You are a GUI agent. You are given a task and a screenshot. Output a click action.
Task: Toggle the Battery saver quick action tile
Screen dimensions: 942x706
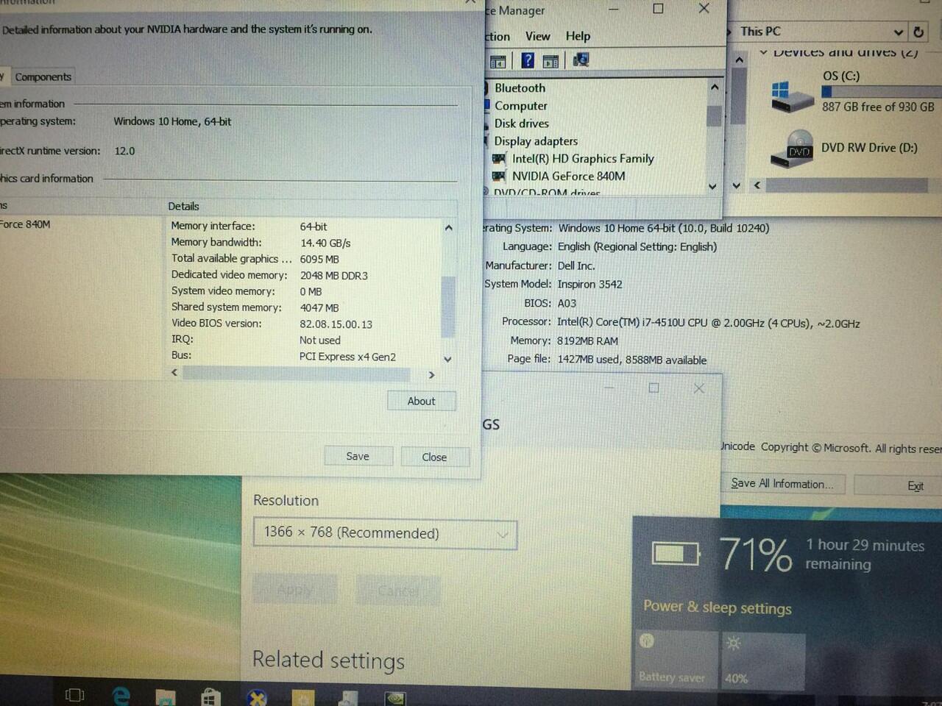point(675,660)
